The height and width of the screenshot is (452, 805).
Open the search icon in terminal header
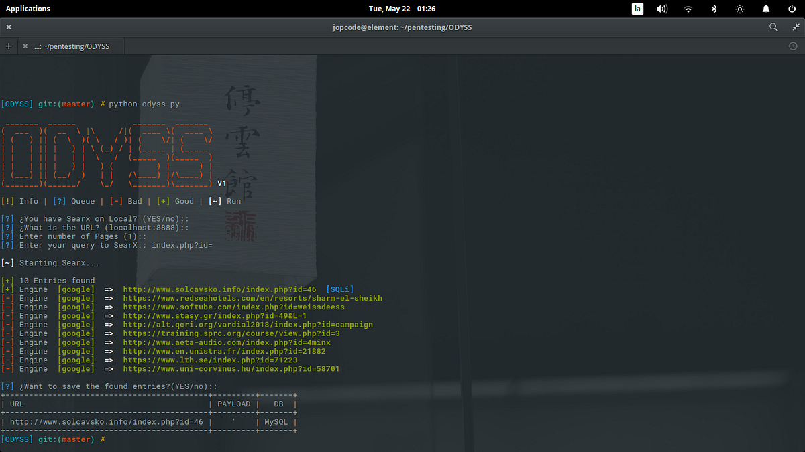[773, 27]
